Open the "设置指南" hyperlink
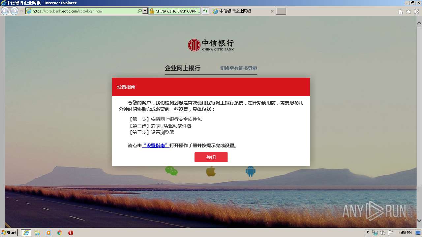This screenshot has height=237, width=422. [156, 145]
